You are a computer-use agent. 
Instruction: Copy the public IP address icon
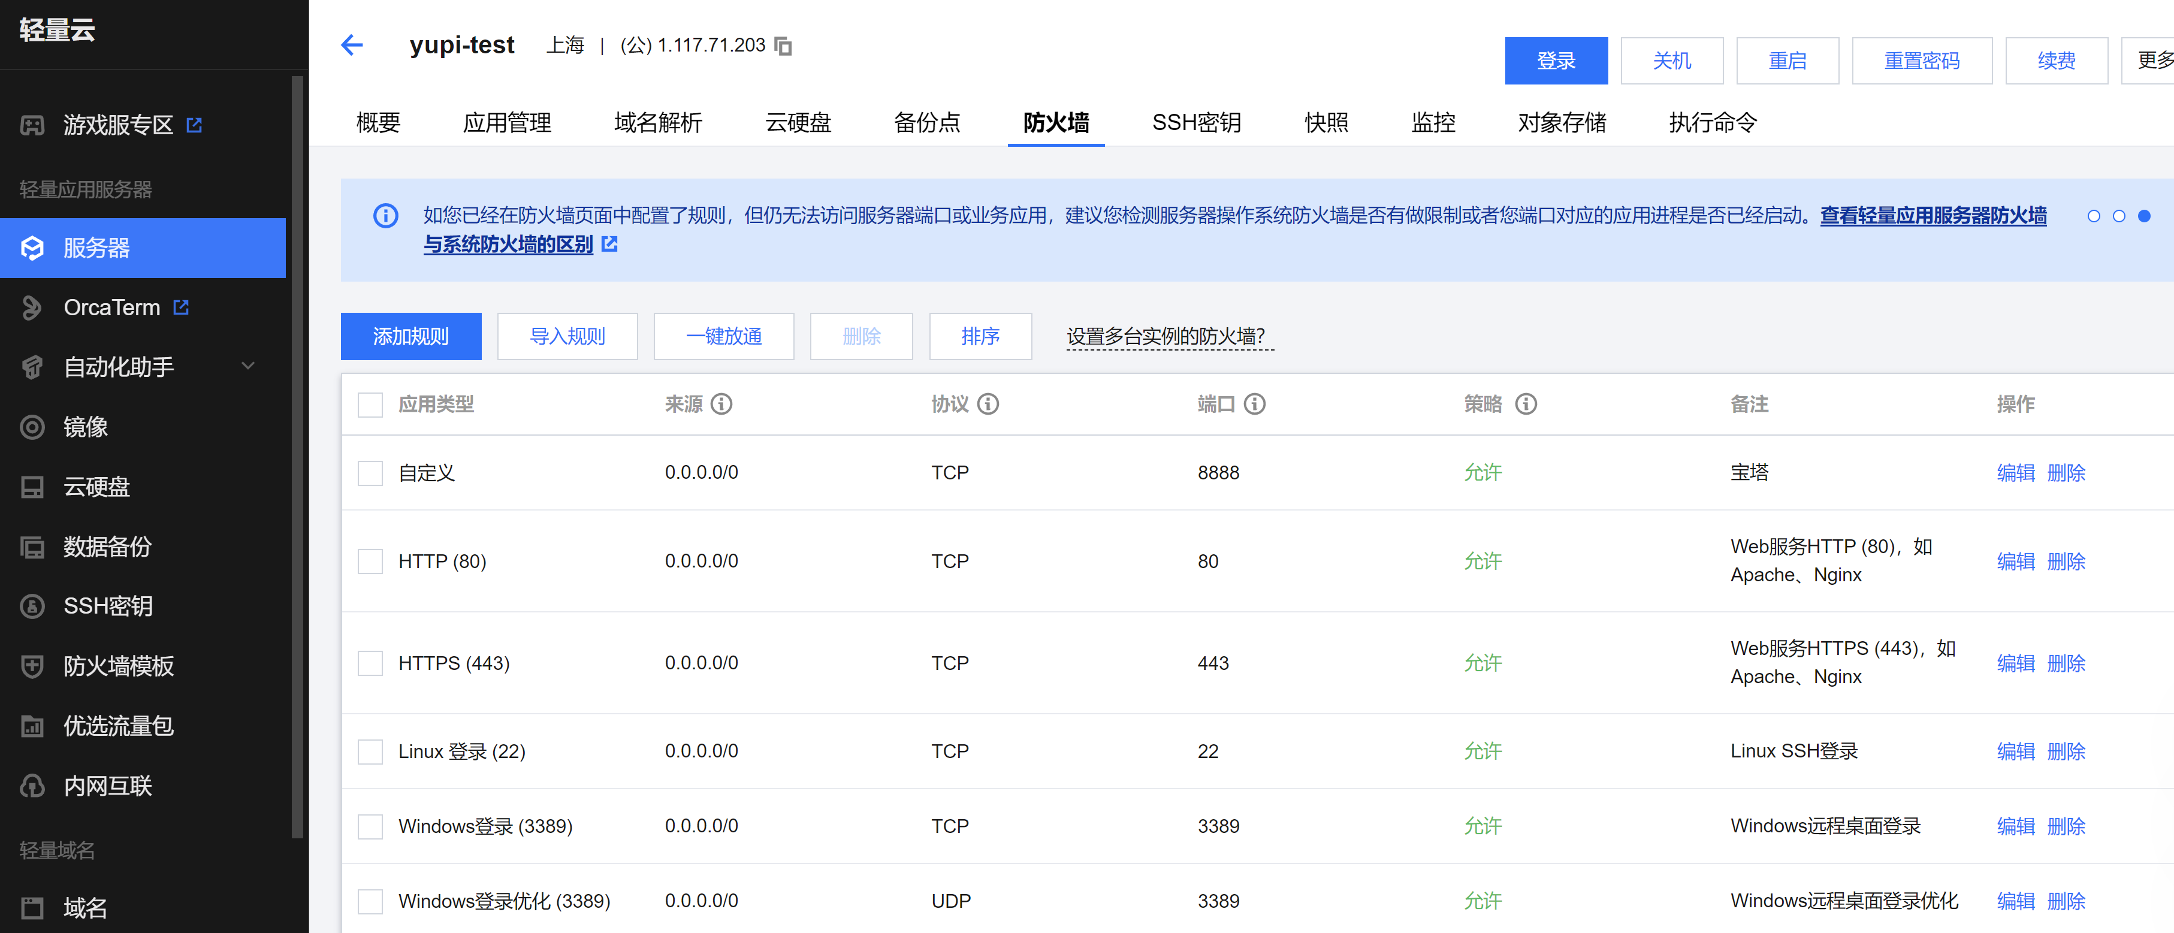point(783,46)
